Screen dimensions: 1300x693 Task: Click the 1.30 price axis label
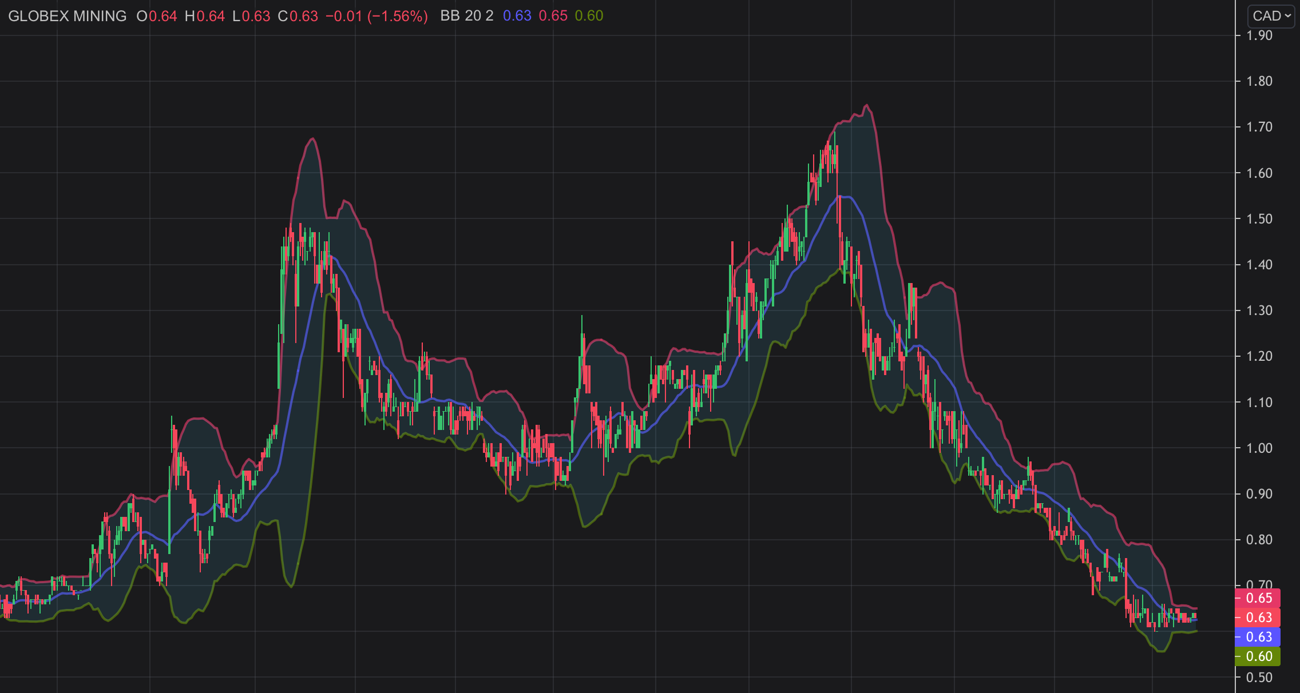tap(1259, 310)
